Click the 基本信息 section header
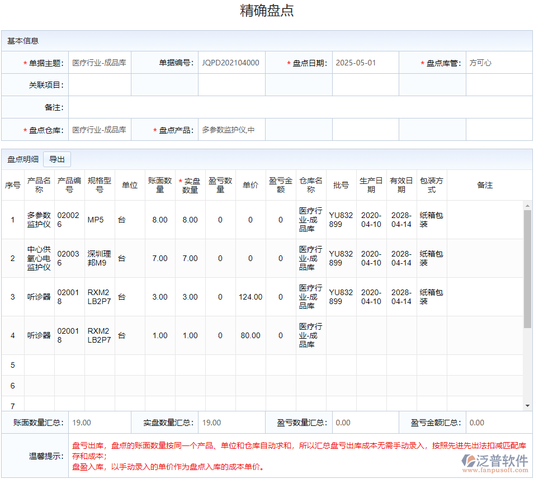This screenshot has height=479, width=534. pyautogui.click(x=22, y=40)
